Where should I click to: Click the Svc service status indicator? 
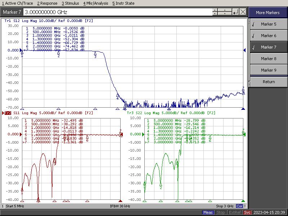247,212
